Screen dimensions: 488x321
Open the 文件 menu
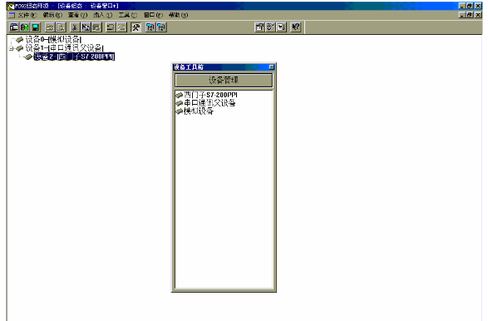tap(27, 15)
